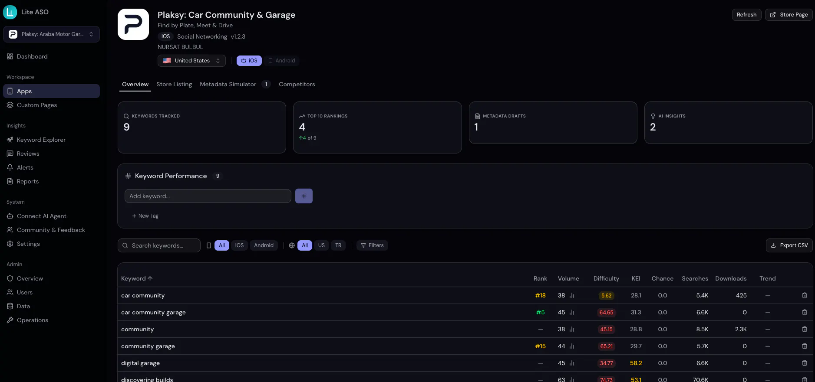Switch to the Overview tab

click(135, 84)
